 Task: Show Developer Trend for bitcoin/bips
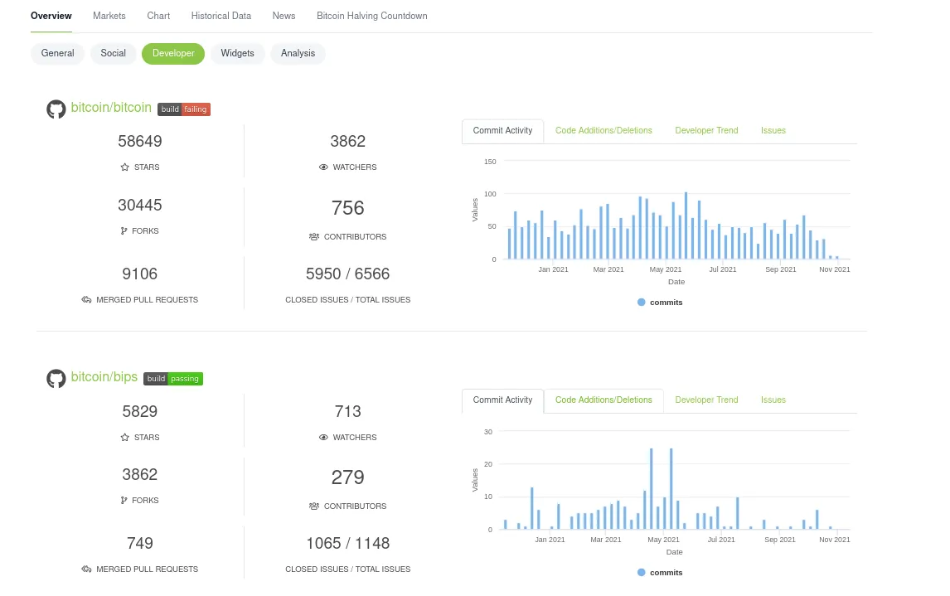click(706, 400)
